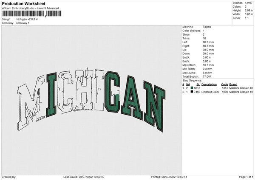Screen dimensions: 255x180
Task: Click the Height 2.99 in value
Action: tap(249, 10)
